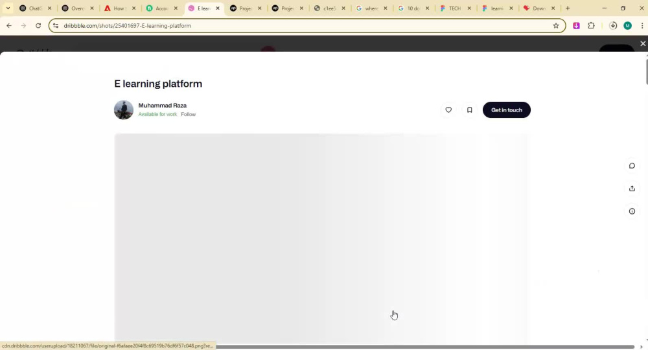Screen dimensions: 648x350
Task: Switch to the first Proje tab
Action: (x=246, y=8)
